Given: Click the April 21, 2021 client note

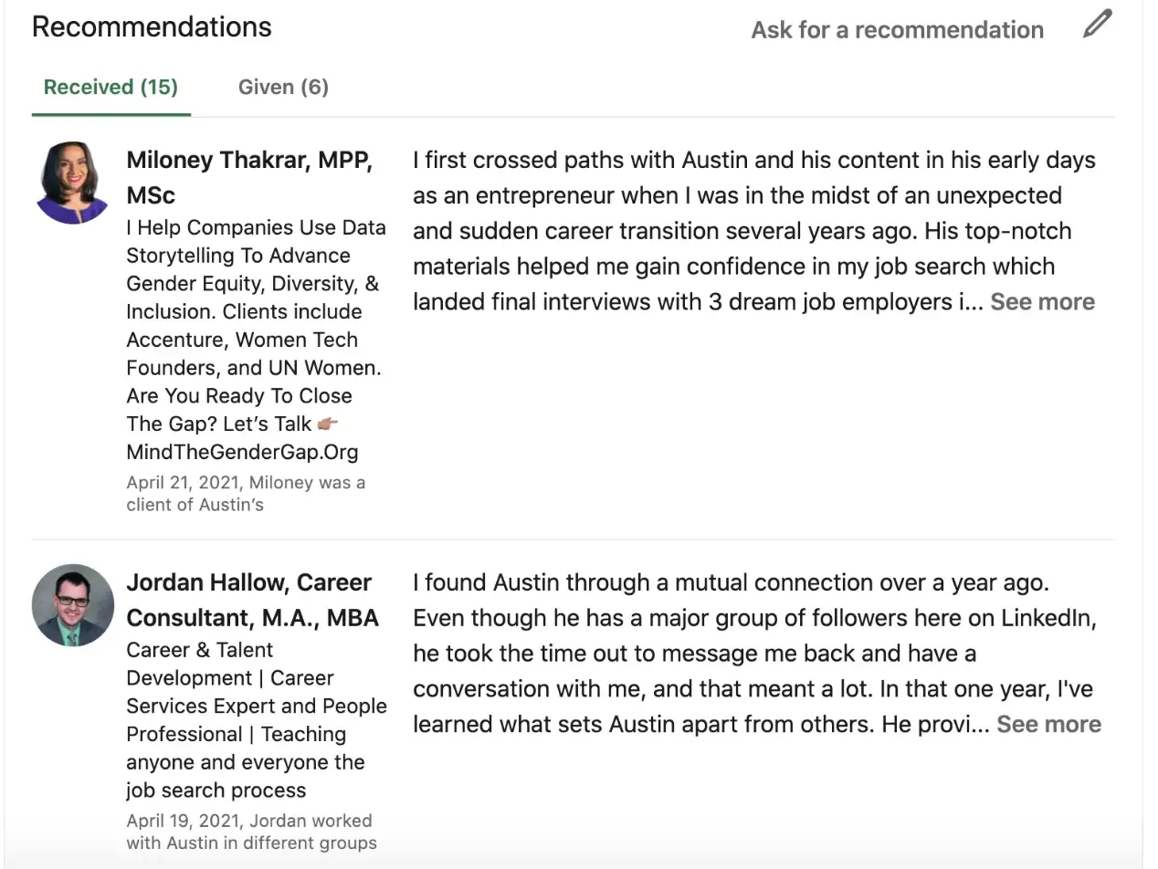Looking at the screenshot, I should (x=246, y=493).
